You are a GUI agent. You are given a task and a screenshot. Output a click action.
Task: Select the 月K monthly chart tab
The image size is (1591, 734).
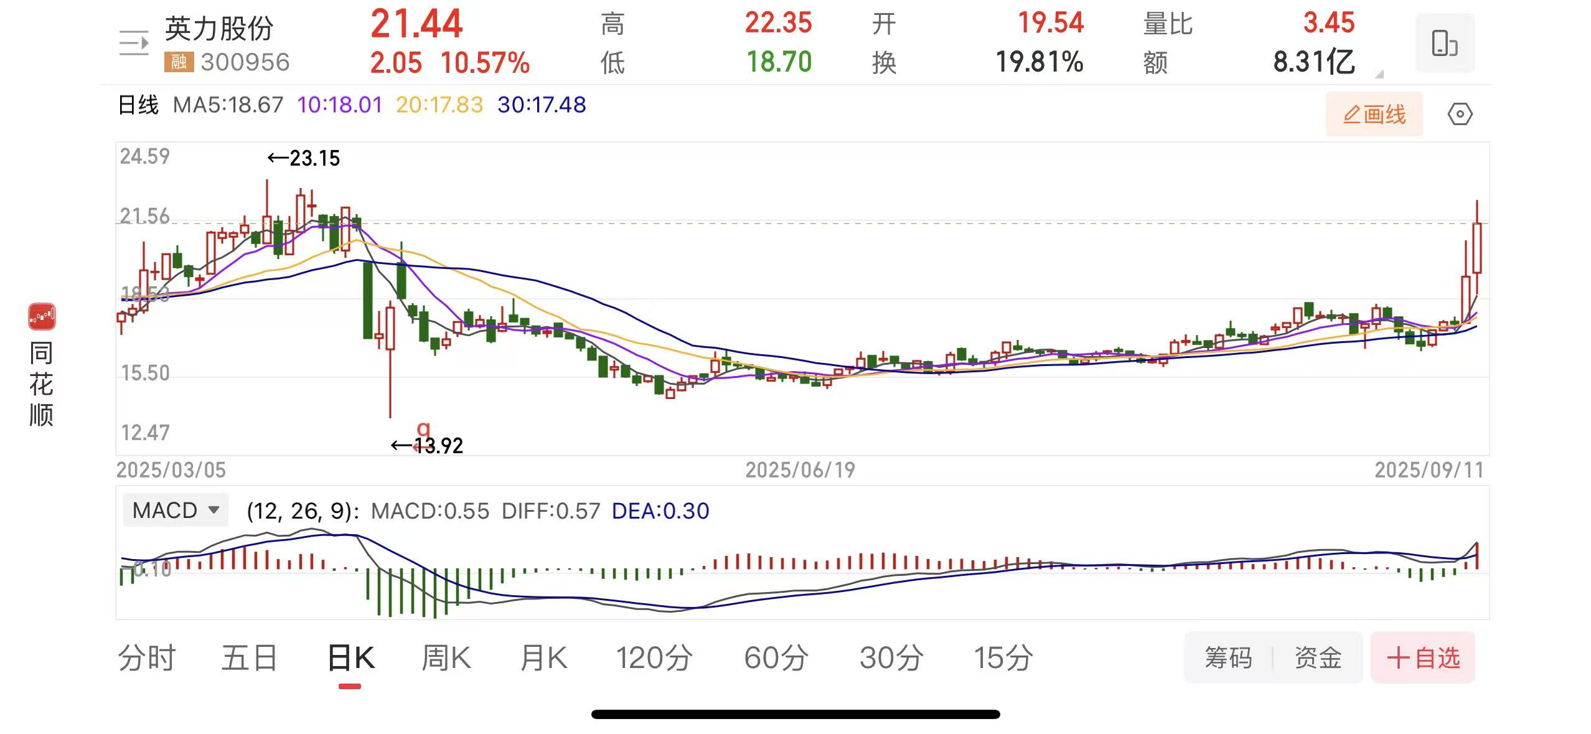coord(543,657)
